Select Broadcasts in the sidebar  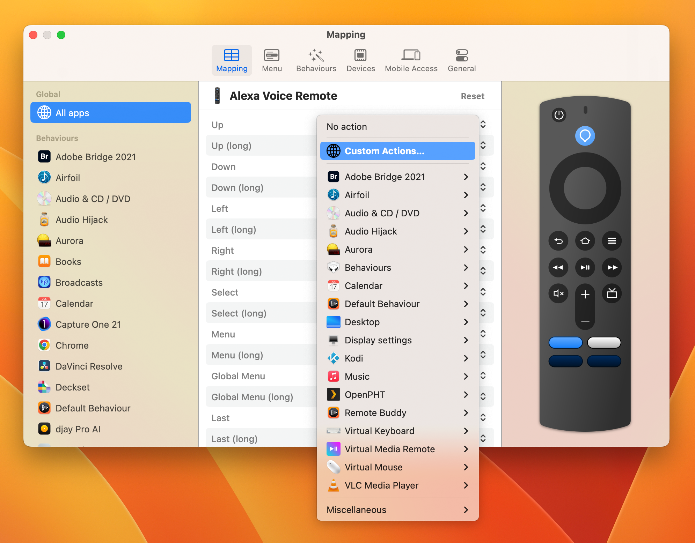point(110,282)
